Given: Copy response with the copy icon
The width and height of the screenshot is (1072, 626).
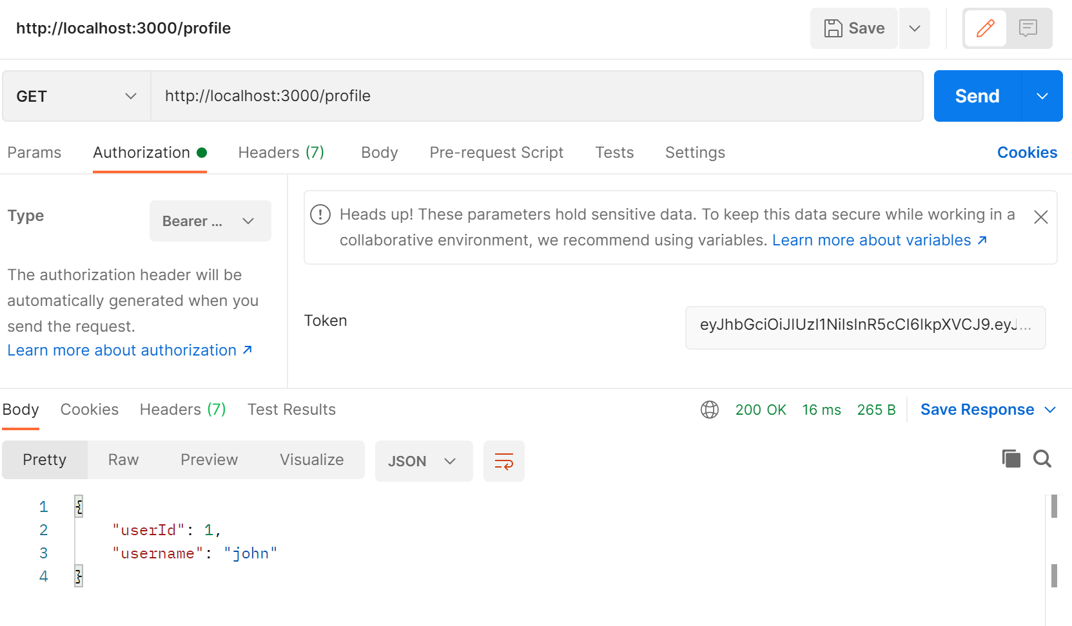Looking at the screenshot, I should pyautogui.click(x=1011, y=459).
